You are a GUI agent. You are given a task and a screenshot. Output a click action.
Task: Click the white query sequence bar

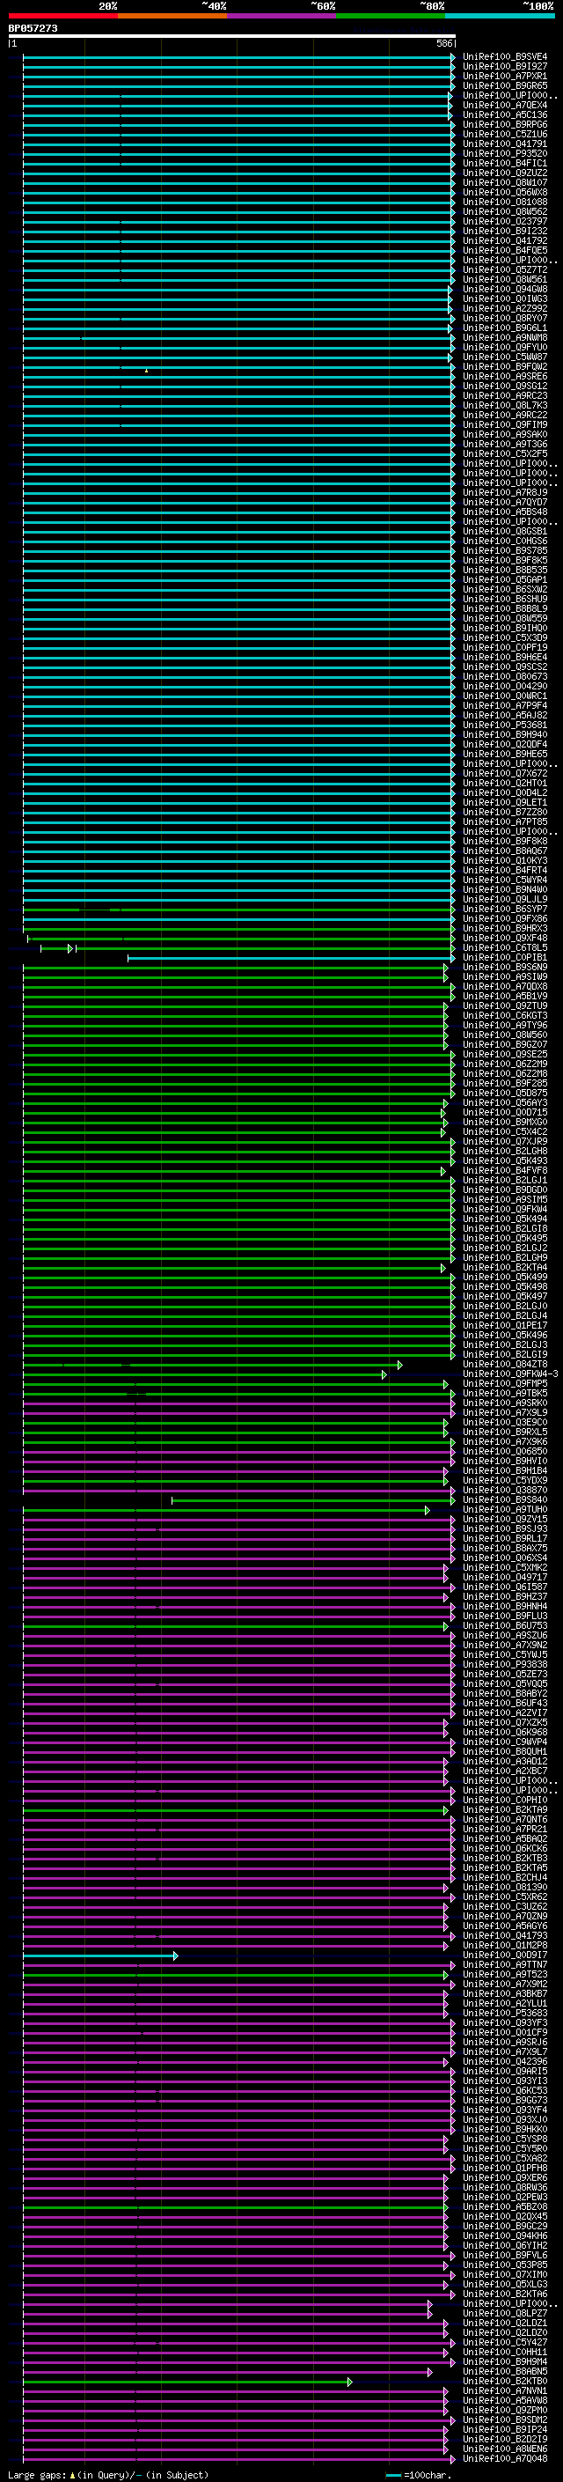[x=232, y=37]
